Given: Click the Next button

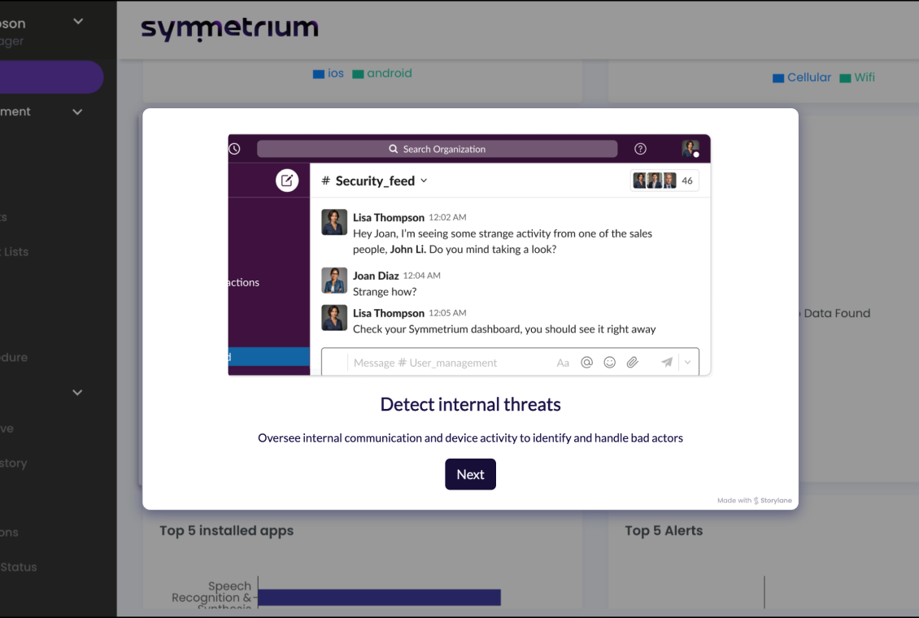Looking at the screenshot, I should pos(470,474).
